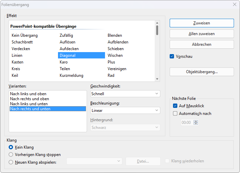Select the Aufdecken effect

point(69,49)
